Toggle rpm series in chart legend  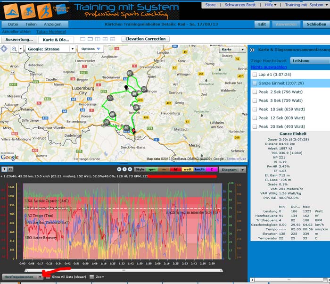[152, 169]
